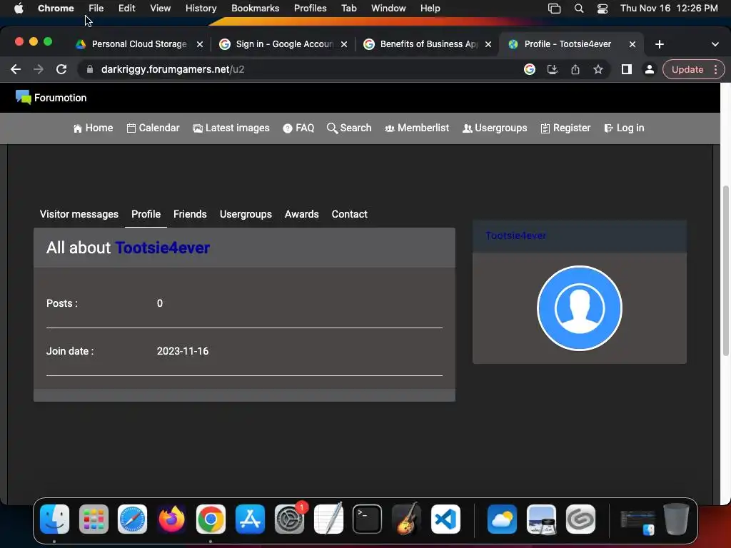Open forum Search
Image resolution: width=731 pixels, height=548 pixels.
[349, 128]
